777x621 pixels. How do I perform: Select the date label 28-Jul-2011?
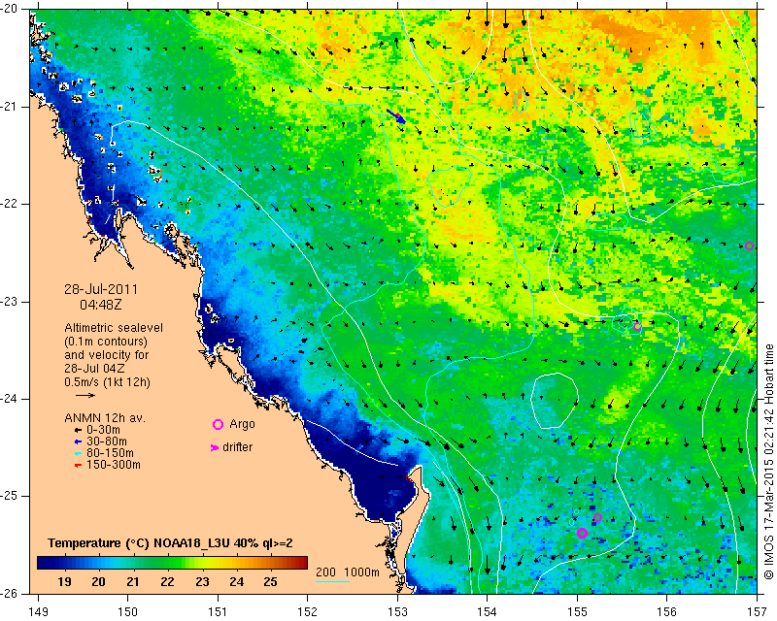pyautogui.click(x=101, y=289)
